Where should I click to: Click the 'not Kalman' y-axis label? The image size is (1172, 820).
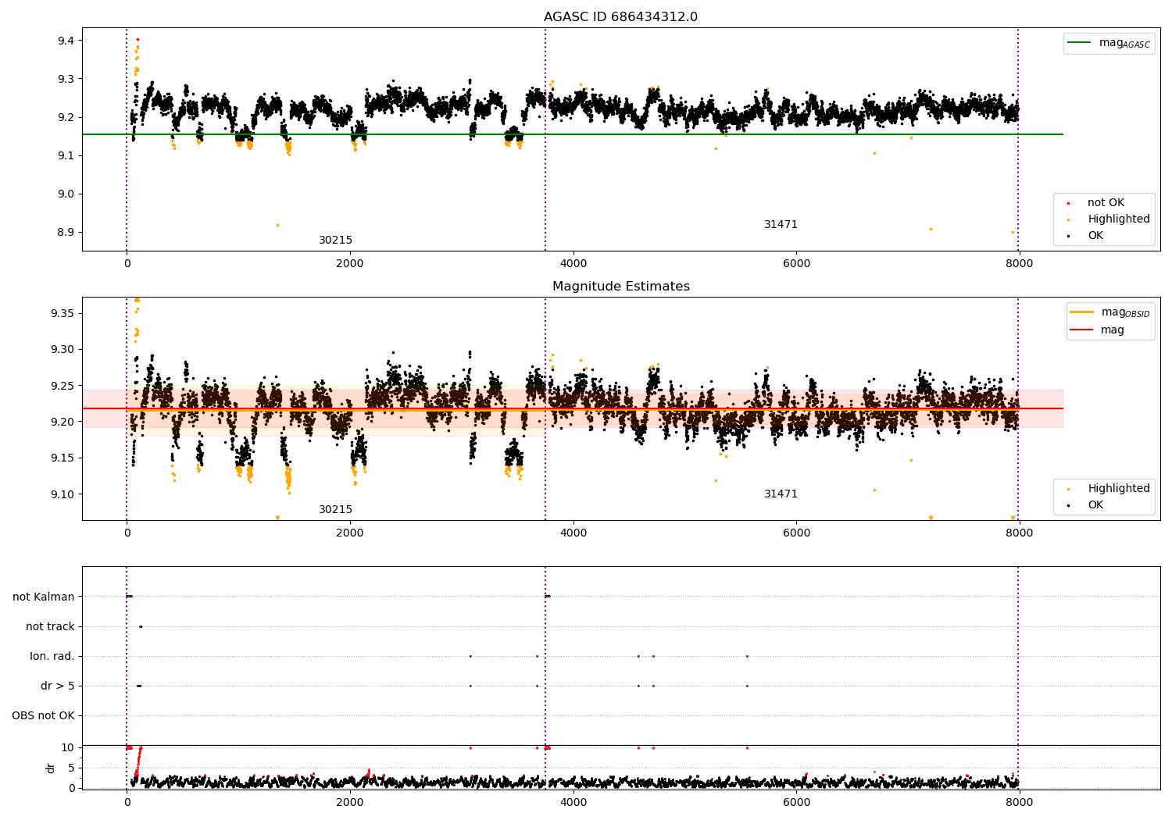44,597
